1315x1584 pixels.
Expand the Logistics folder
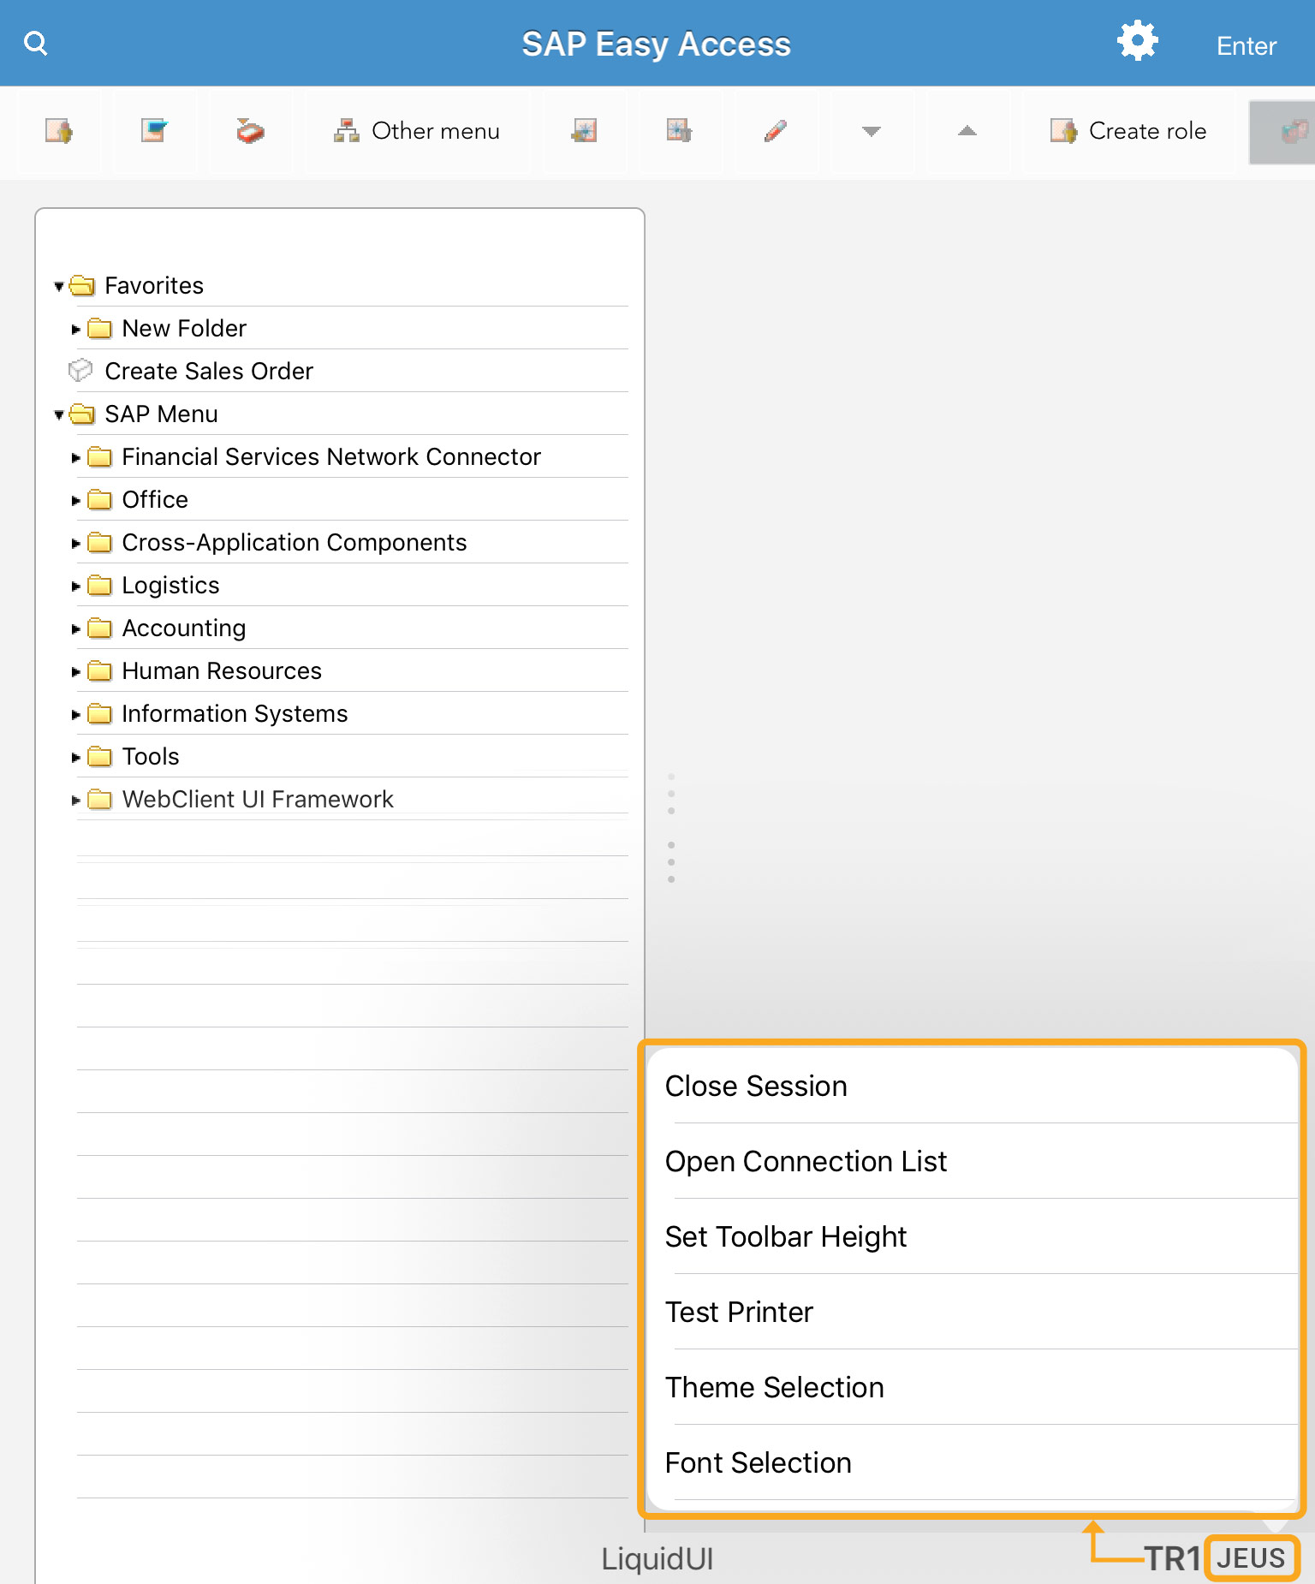(76, 587)
